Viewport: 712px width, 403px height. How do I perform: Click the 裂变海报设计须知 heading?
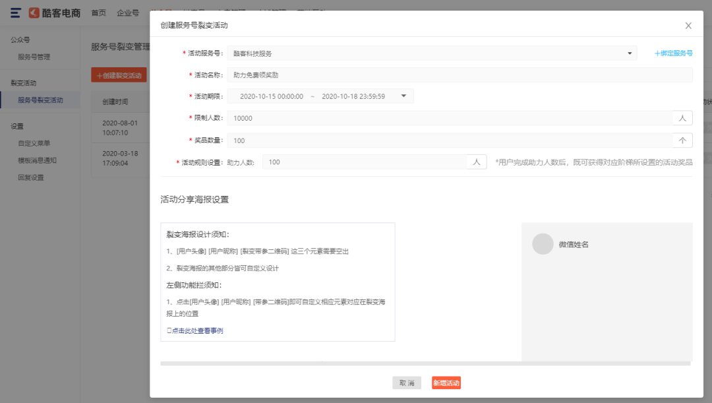coord(198,234)
